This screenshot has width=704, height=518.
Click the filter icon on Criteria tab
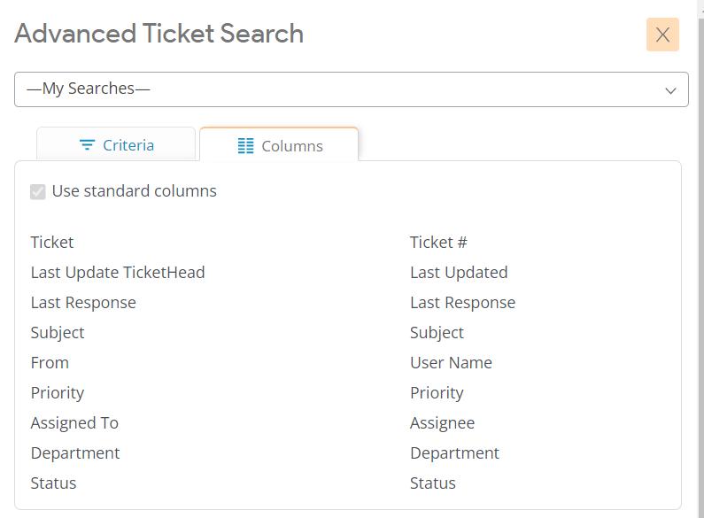point(87,145)
